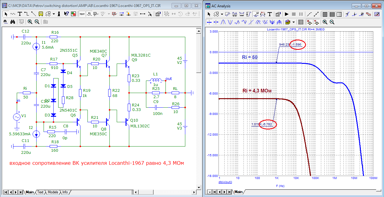Screen dimensions: 384x197
Task: Choose the Wire mode tool
Action: pos(27,14)
